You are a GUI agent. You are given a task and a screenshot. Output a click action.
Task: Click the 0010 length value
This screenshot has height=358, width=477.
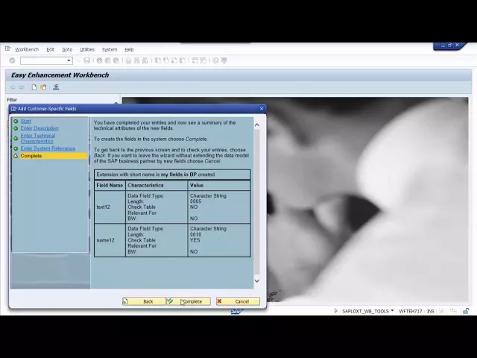pos(195,234)
